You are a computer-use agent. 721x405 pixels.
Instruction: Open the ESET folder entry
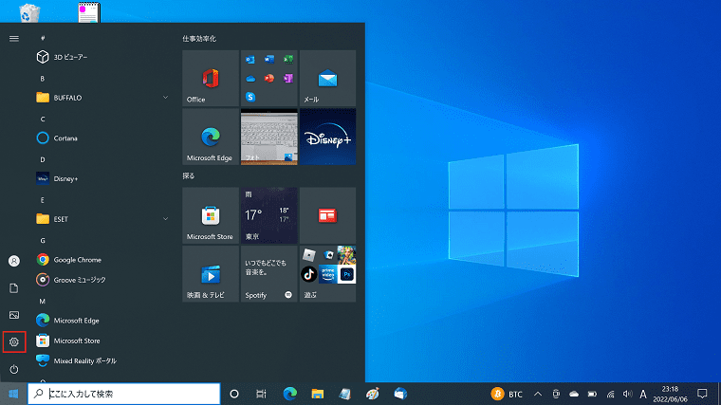pyautogui.click(x=102, y=219)
